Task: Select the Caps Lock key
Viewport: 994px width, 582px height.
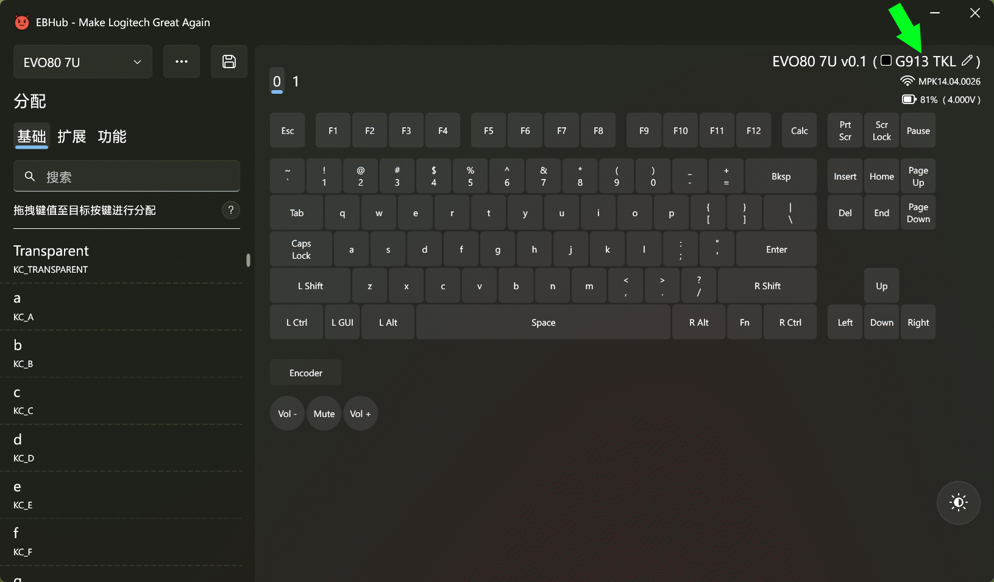Action: click(301, 250)
